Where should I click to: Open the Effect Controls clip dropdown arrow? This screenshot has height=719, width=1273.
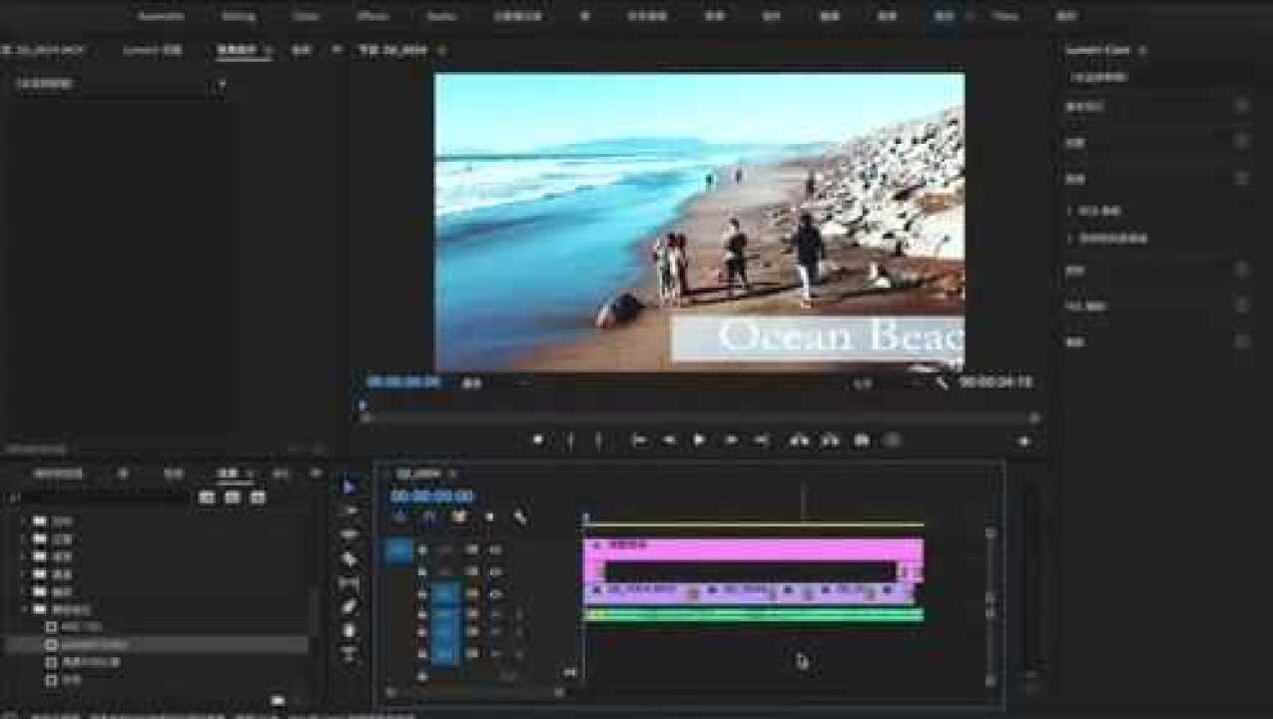[222, 85]
